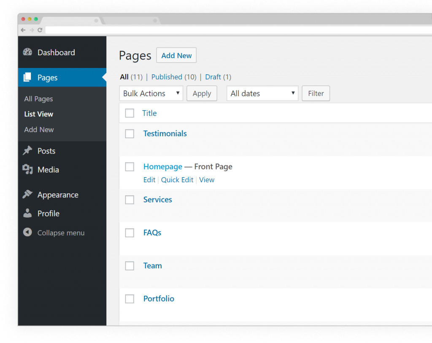Select the Portfolio page checkbox

130,299
